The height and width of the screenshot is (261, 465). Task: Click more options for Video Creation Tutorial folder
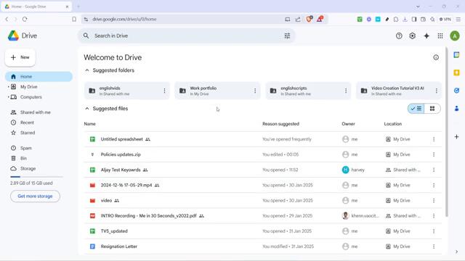(x=436, y=91)
